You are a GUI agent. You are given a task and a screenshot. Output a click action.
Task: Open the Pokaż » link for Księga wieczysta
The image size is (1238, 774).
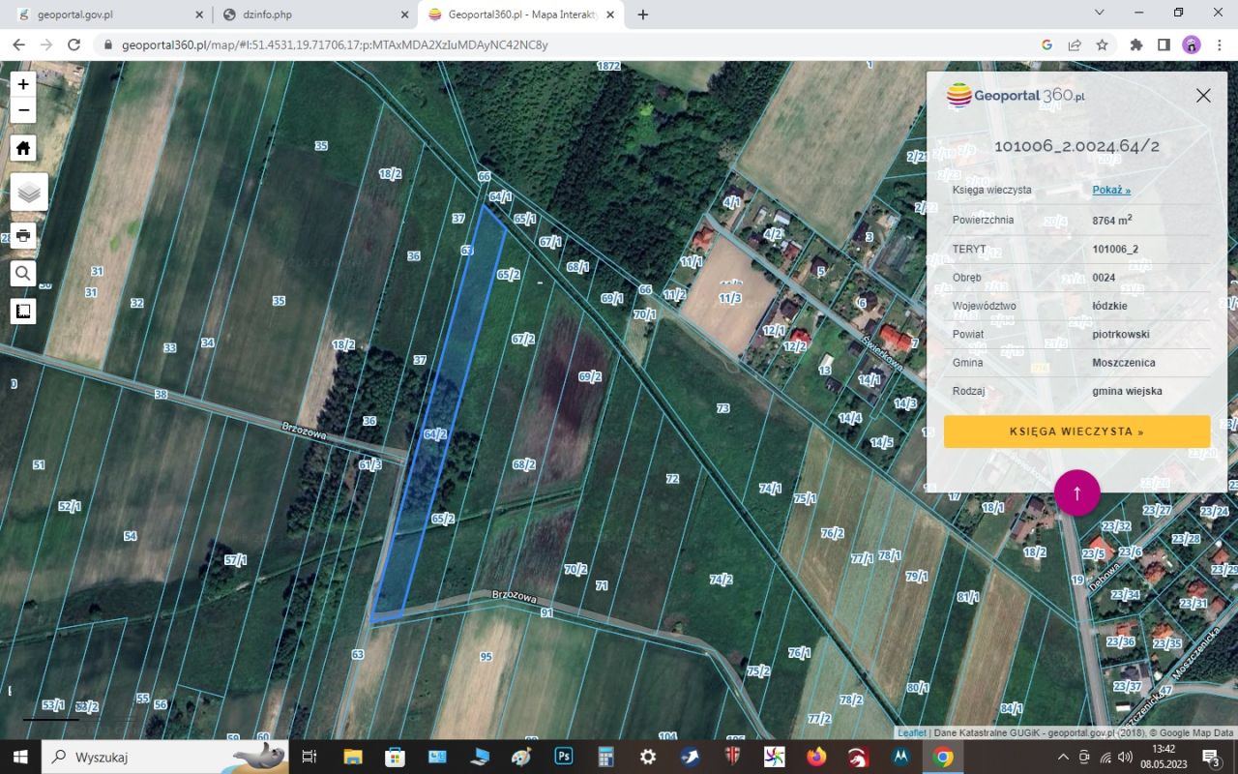1109,190
